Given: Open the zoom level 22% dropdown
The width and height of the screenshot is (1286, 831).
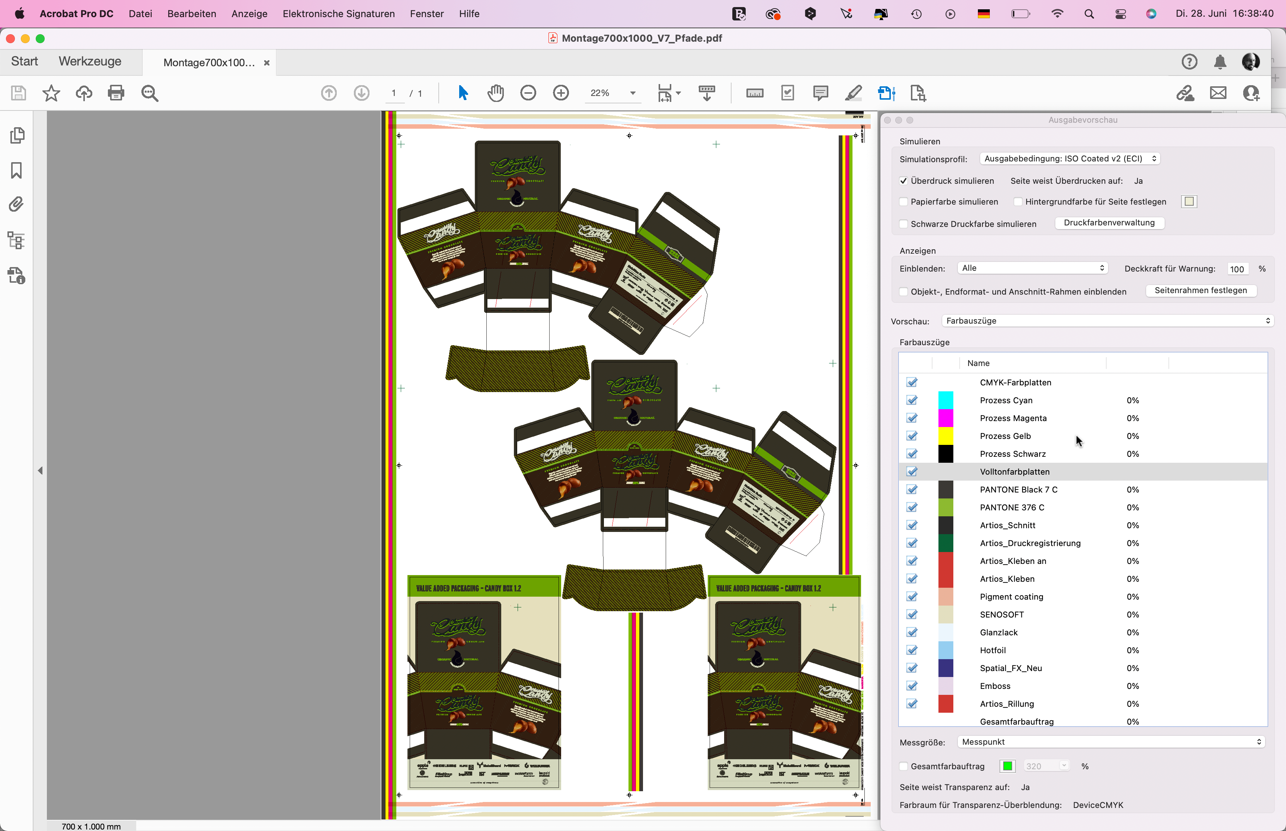Looking at the screenshot, I should pyautogui.click(x=633, y=93).
